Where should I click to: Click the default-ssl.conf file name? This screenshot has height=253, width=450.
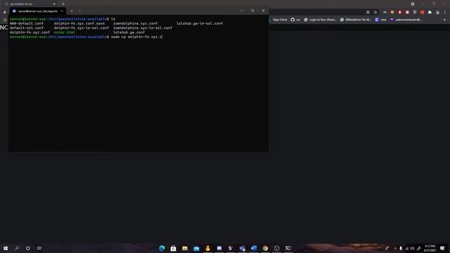(27, 28)
